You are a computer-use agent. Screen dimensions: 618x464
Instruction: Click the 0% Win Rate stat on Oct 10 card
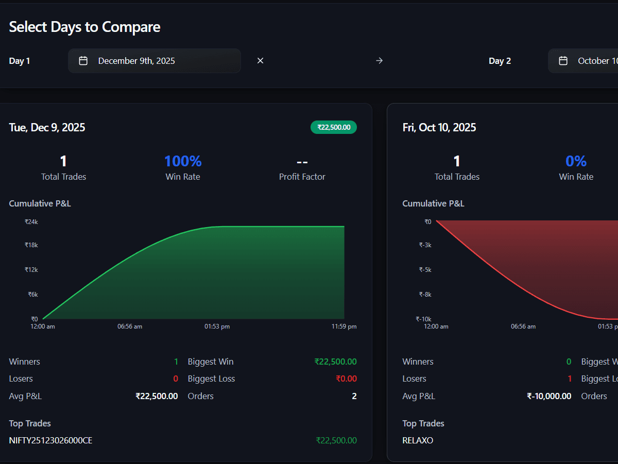576,161
